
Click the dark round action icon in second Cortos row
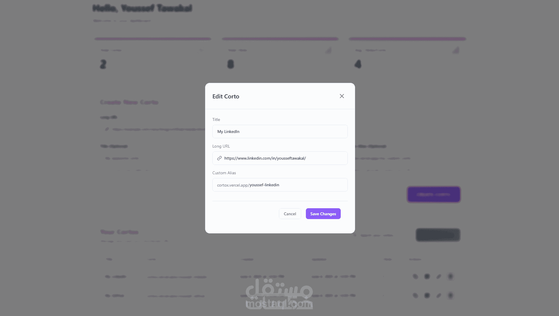427,295
